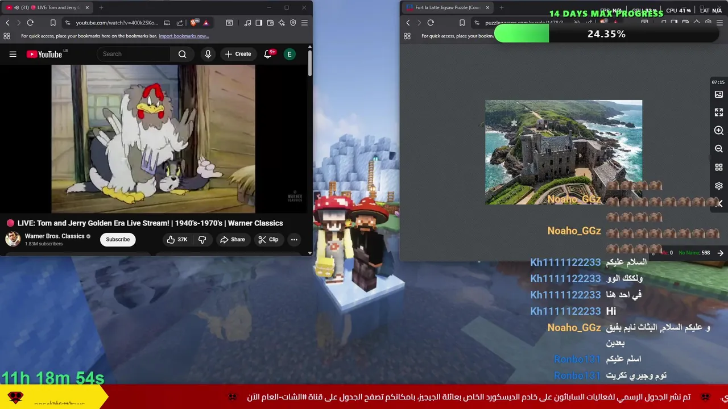The image size is (728, 409).
Task: Bookmark the YouTube page
Action: [53, 23]
